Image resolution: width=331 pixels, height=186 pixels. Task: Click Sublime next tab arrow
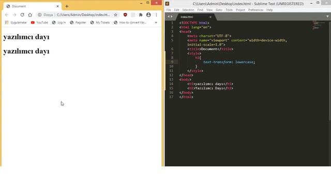click(x=171, y=17)
